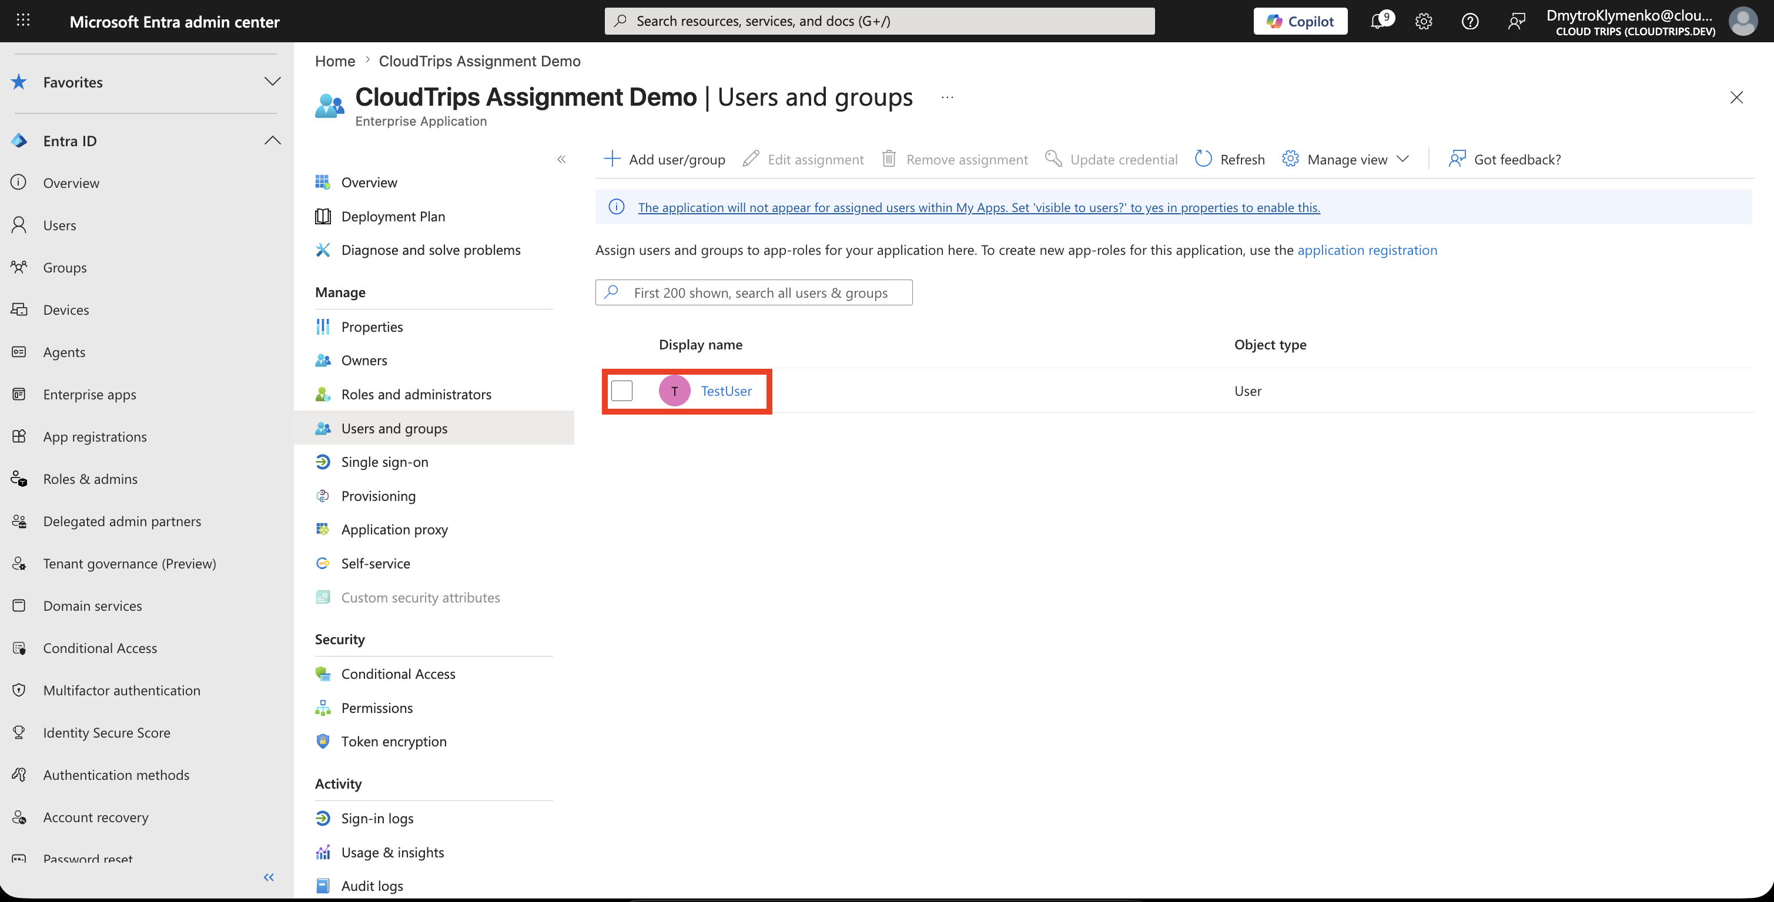Click the sidebar Conditional Access icon
Viewport: 1774px width, 902px height.
19,648
